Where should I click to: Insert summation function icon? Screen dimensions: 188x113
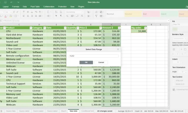coord(48,12)
